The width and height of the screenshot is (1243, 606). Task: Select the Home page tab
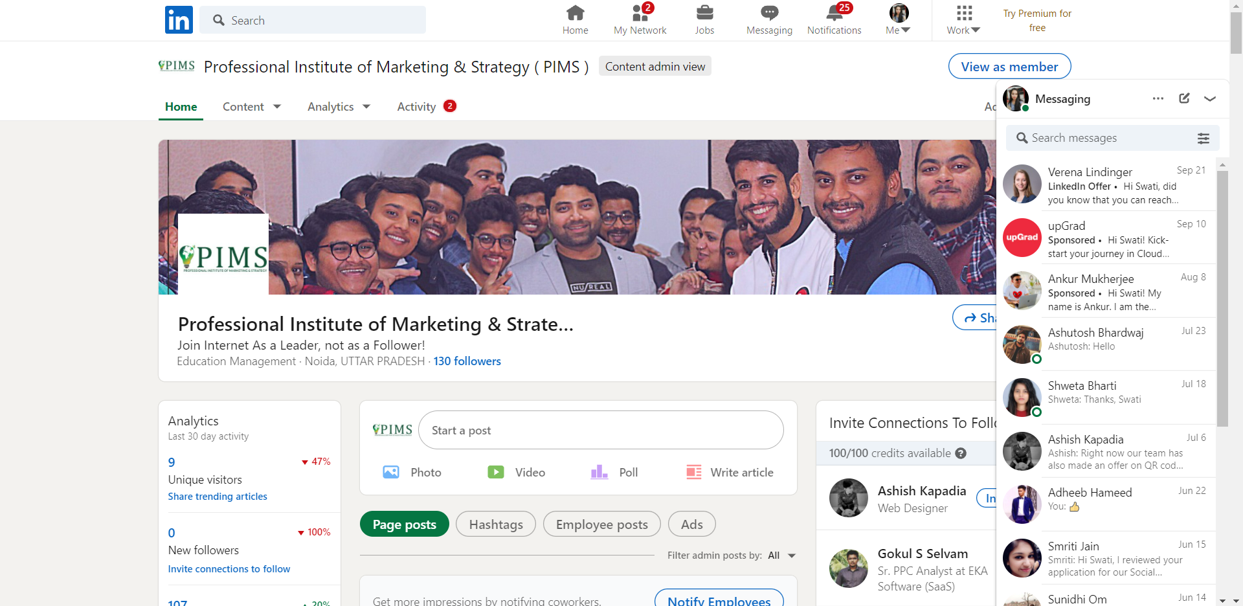click(181, 107)
